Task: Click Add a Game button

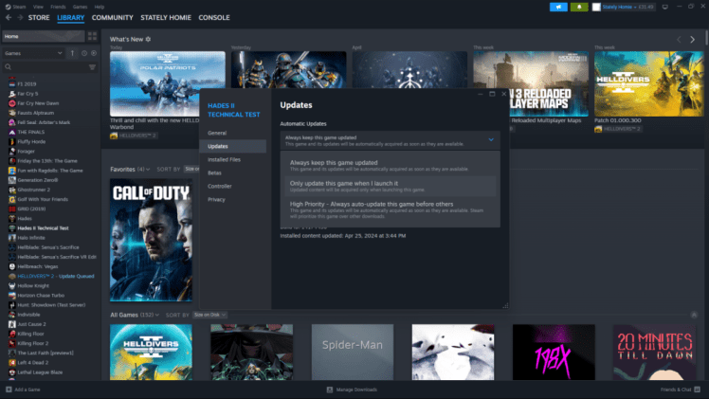Action: pos(26,390)
